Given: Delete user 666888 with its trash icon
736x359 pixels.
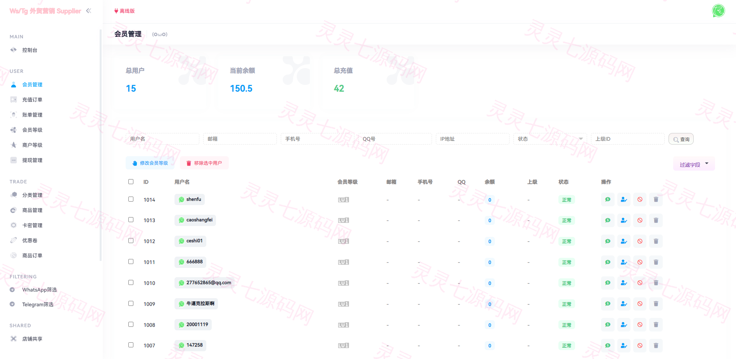Looking at the screenshot, I should click(656, 262).
